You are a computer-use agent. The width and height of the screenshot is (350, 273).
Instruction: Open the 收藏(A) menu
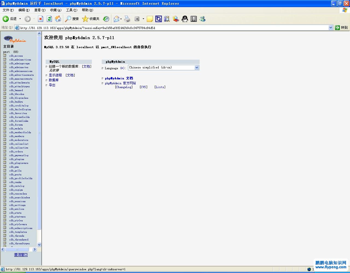tap(56, 10)
